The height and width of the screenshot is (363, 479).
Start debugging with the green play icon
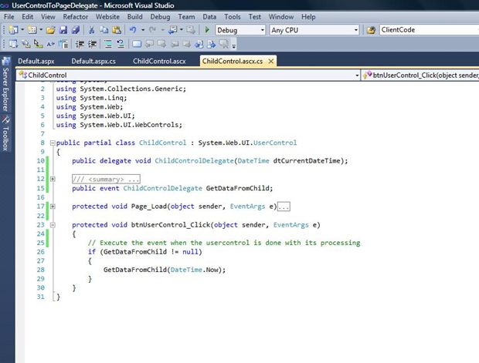click(207, 30)
